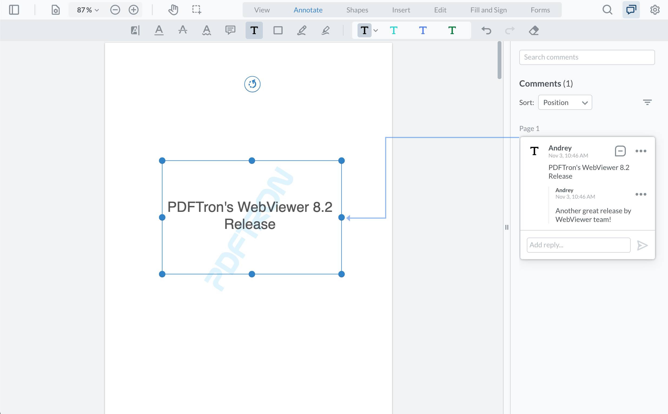668x414 pixels.
Task: Choose the black free text preset
Action: pos(364,30)
